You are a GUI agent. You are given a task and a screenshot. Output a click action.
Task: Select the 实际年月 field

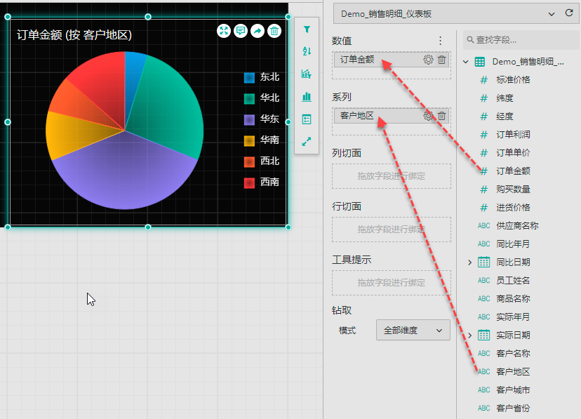click(x=513, y=317)
